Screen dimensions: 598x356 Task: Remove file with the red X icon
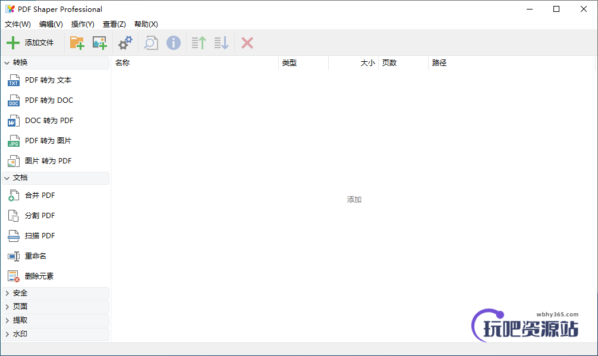point(247,43)
